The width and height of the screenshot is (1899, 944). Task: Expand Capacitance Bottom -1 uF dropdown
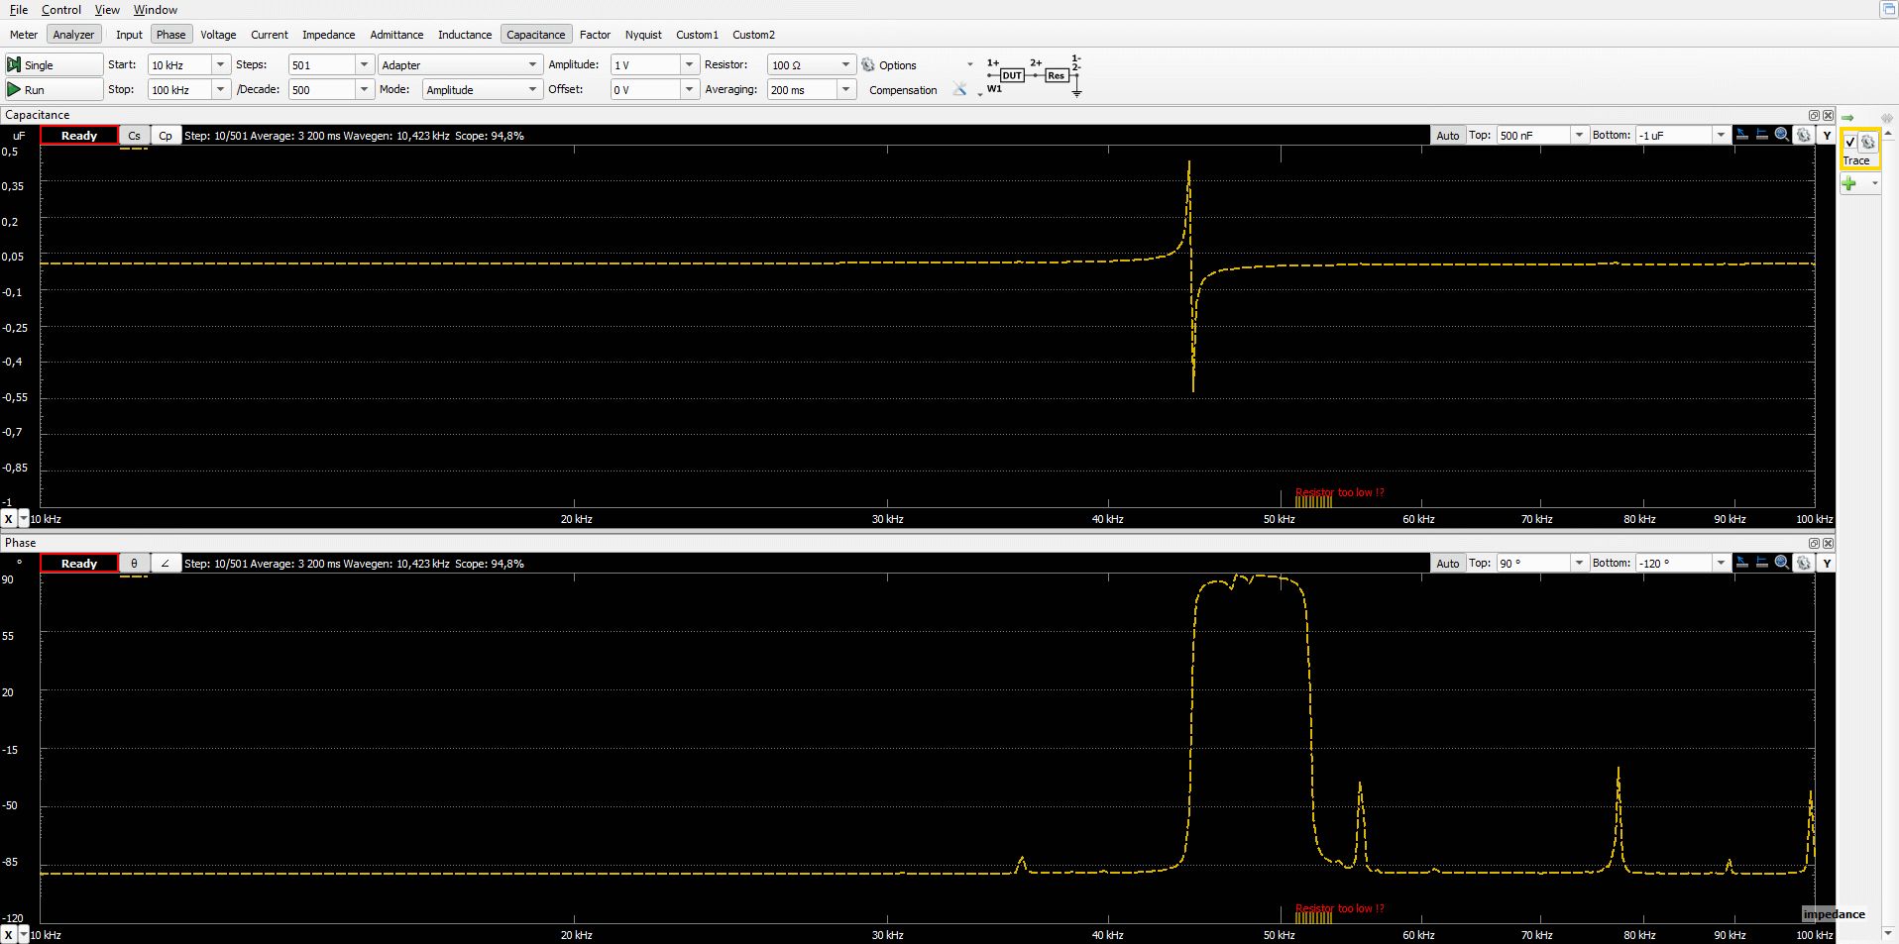pos(1721,136)
